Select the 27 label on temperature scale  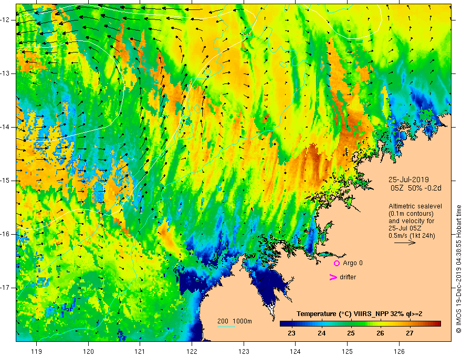tap(409, 333)
